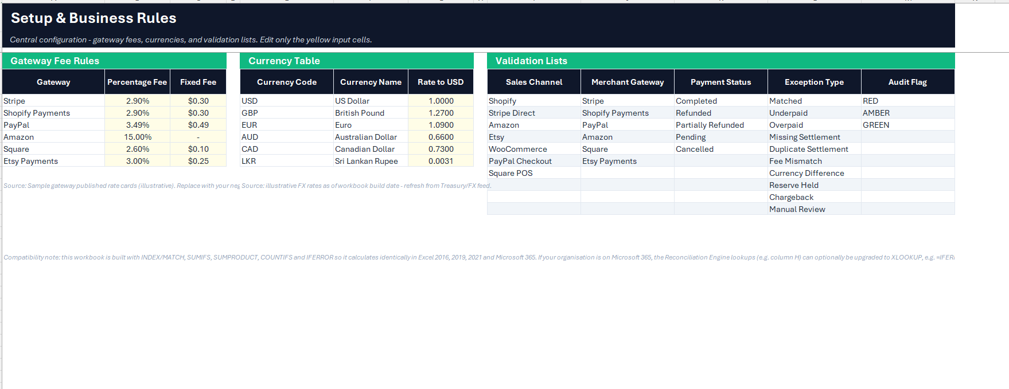
Task: Select Stripe percentage fee cell 2.90%
Action: click(138, 101)
